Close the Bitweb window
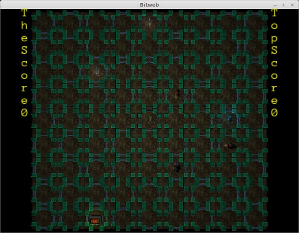299x233 pixels. (x=292, y=5)
